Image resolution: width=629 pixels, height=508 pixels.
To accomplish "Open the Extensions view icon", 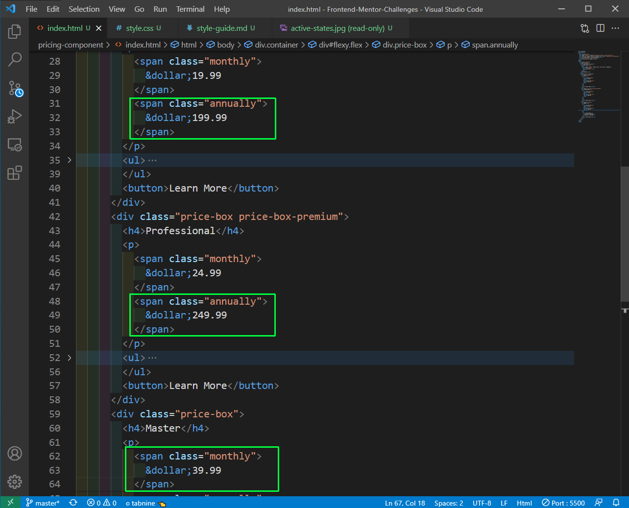I will click(x=15, y=173).
